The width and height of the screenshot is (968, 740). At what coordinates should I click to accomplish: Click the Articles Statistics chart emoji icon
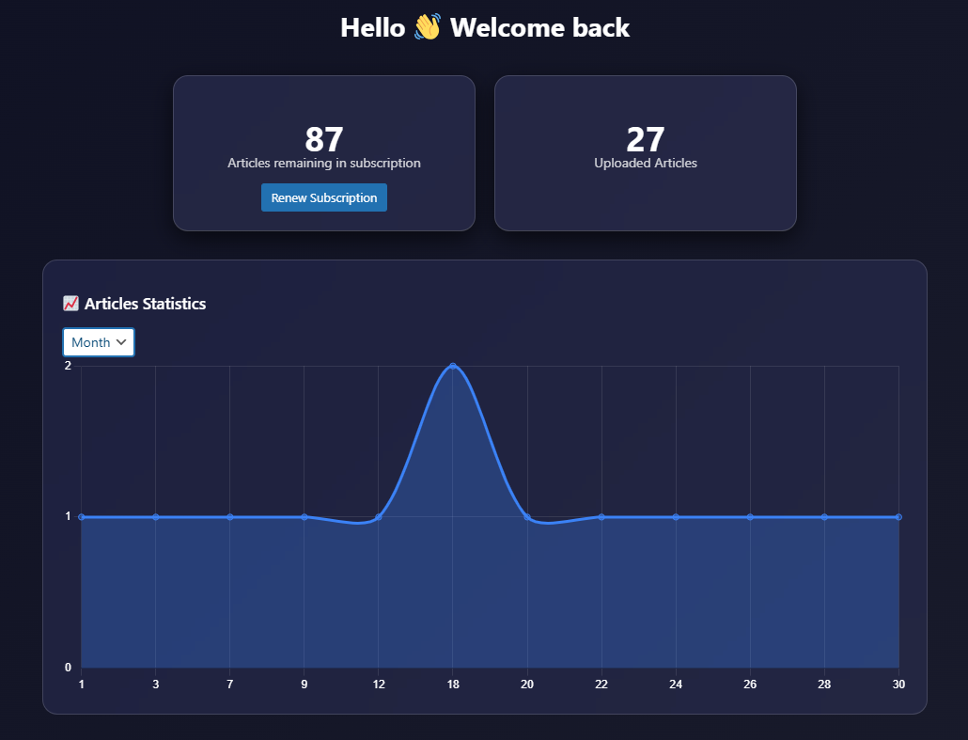click(70, 303)
